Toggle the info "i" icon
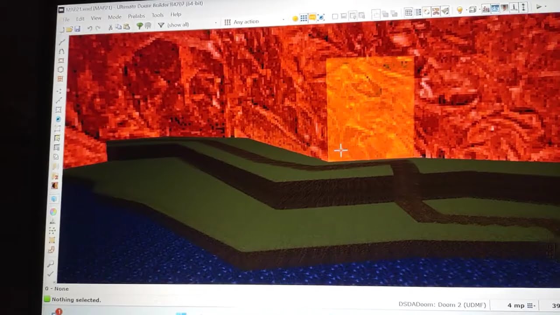Screen dimensions: 560x315 click(x=514, y=7)
